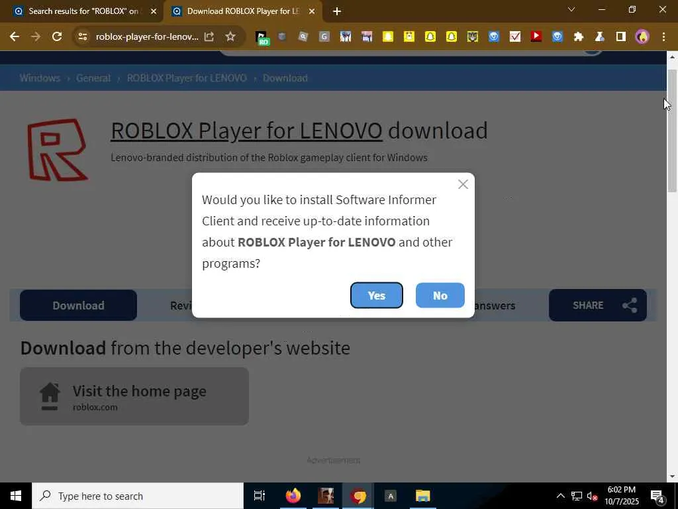Open the taskbar app with brown thumbnail icon
Image resolution: width=678 pixels, height=509 pixels.
pyautogui.click(x=326, y=496)
